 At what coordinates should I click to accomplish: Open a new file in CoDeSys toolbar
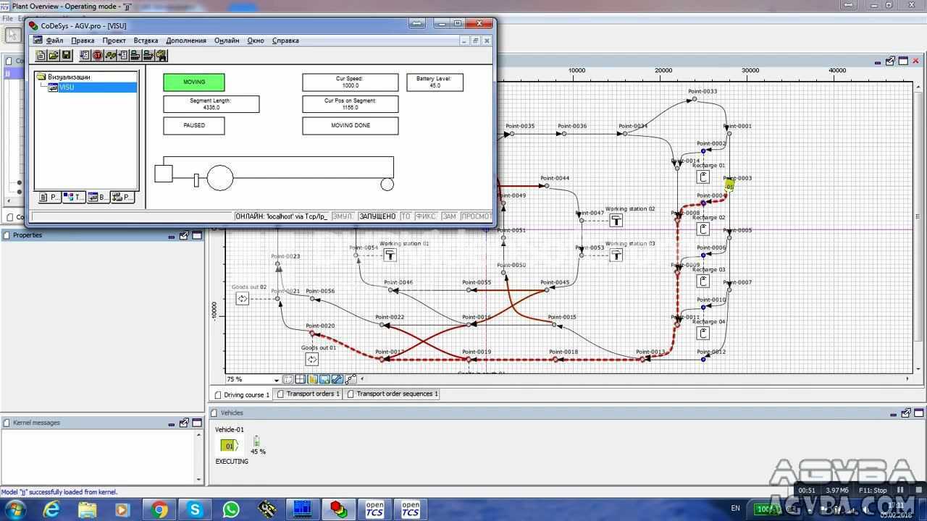point(41,55)
